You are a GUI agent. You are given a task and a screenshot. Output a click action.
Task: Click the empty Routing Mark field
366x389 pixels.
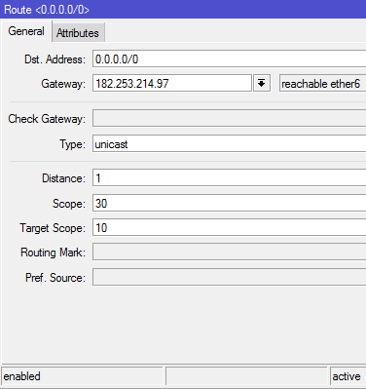tap(229, 252)
